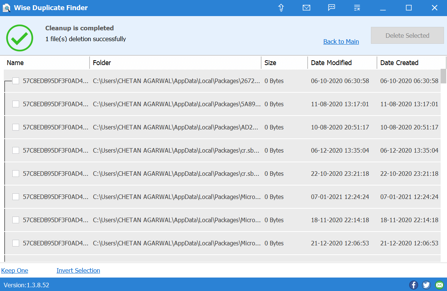Tick the checkbox next to the cr.sb file row
The width and height of the screenshot is (447, 291).
point(15,150)
